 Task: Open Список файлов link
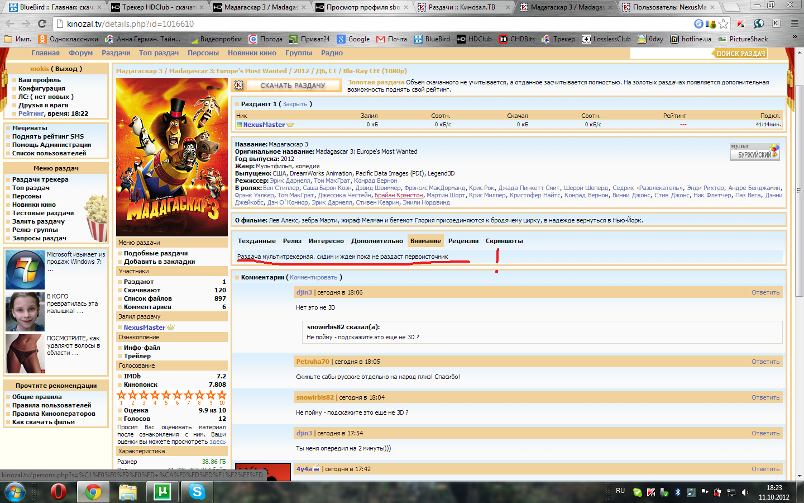(x=147, y=298)
